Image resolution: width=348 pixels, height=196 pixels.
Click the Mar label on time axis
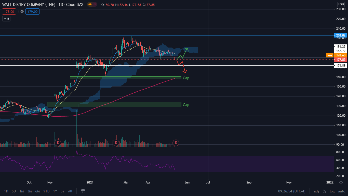pos(127,182)
